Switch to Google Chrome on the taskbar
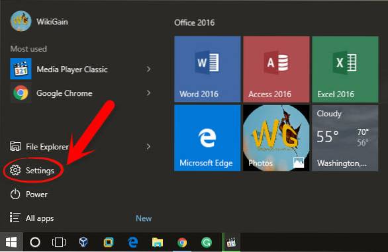 tap(182, 242)
